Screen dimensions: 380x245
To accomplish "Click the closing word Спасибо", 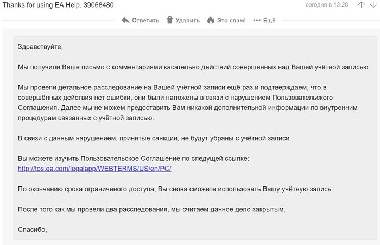I will tap(33, 229).
